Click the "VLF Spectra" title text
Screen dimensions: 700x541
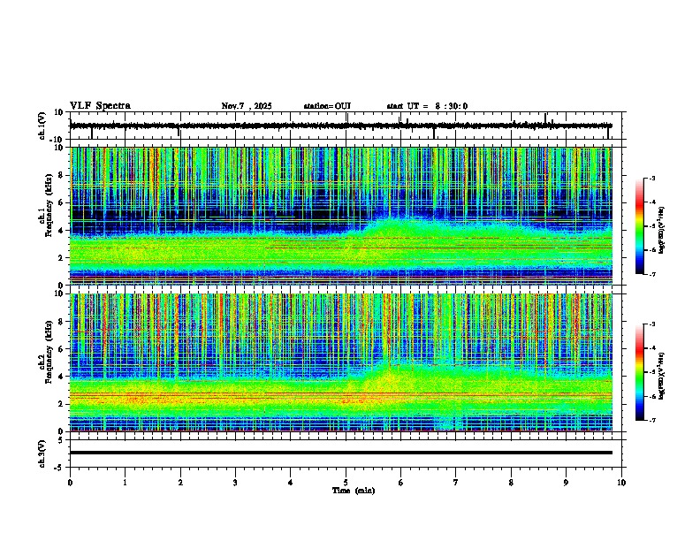[100, 106]
